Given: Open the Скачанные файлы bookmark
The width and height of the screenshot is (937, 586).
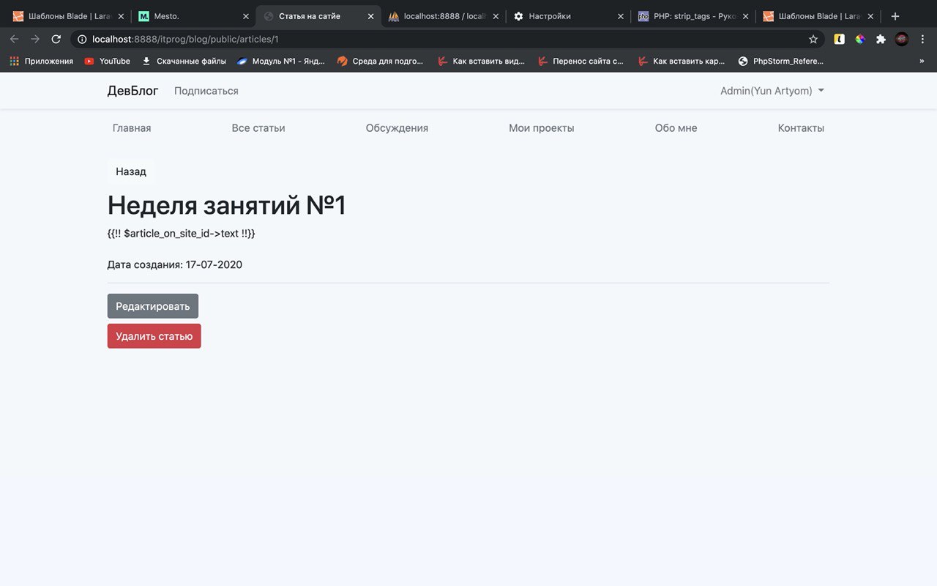Looking at the screenshot, I should click(x=184, y=61).
